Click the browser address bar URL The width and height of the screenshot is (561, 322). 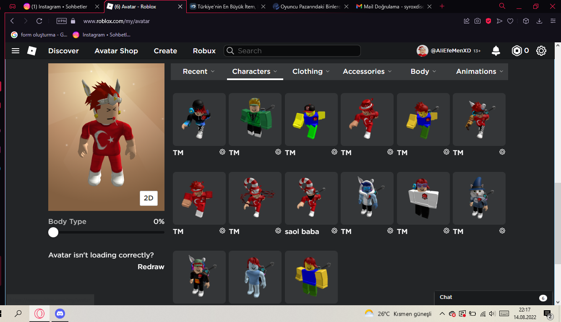(117, 21)
